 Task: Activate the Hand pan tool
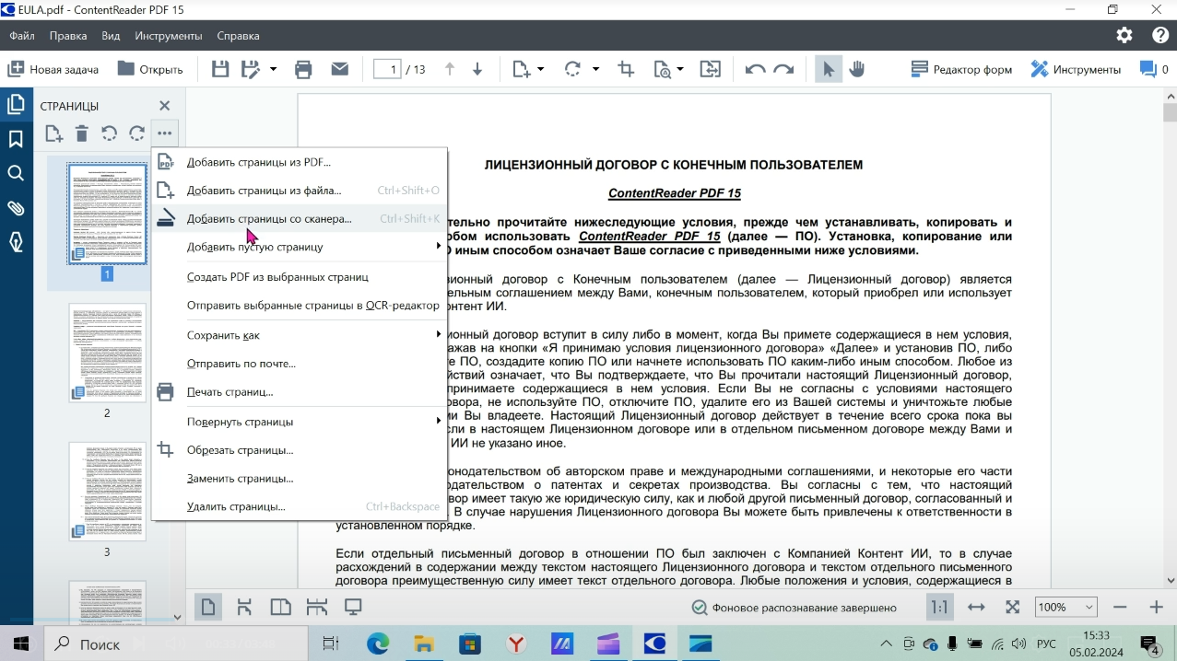pyautogui.click(x=857, y=69)
